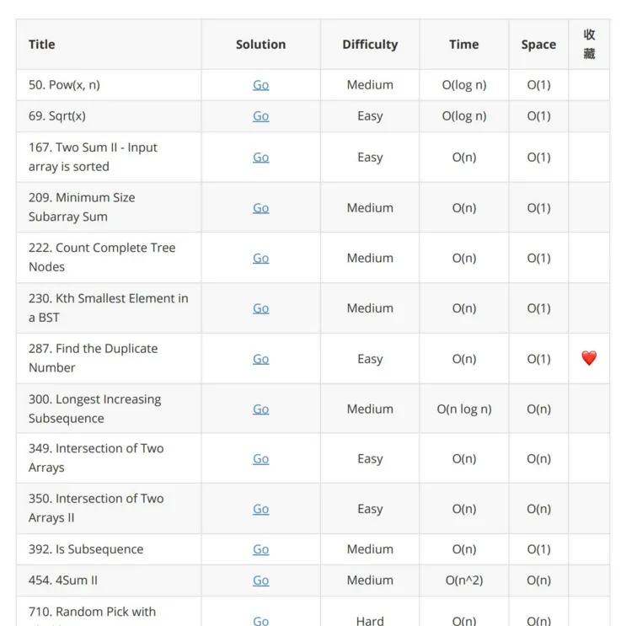Click the Go link for Is Subsequence

click(x=261, y=549)
